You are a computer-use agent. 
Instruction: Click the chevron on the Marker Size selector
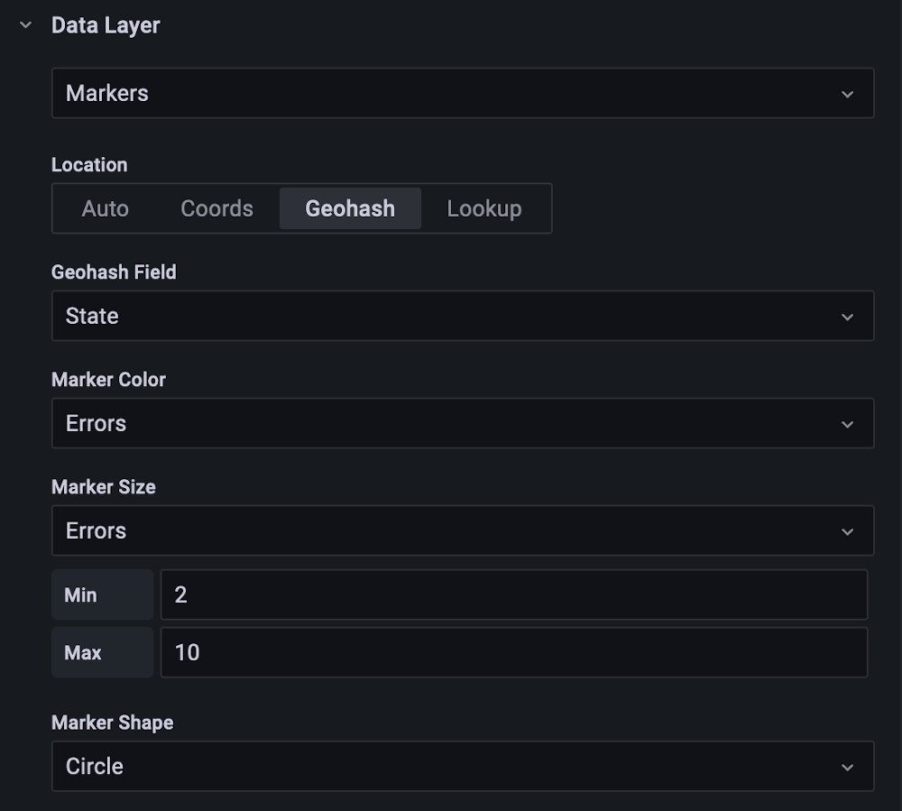[x=846, y=530]
